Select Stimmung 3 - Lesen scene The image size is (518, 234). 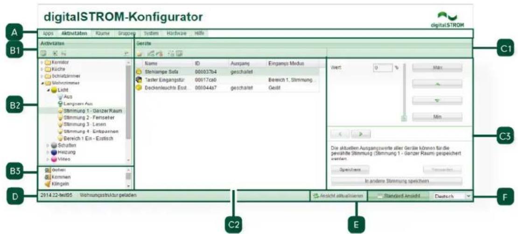(85, 125)
